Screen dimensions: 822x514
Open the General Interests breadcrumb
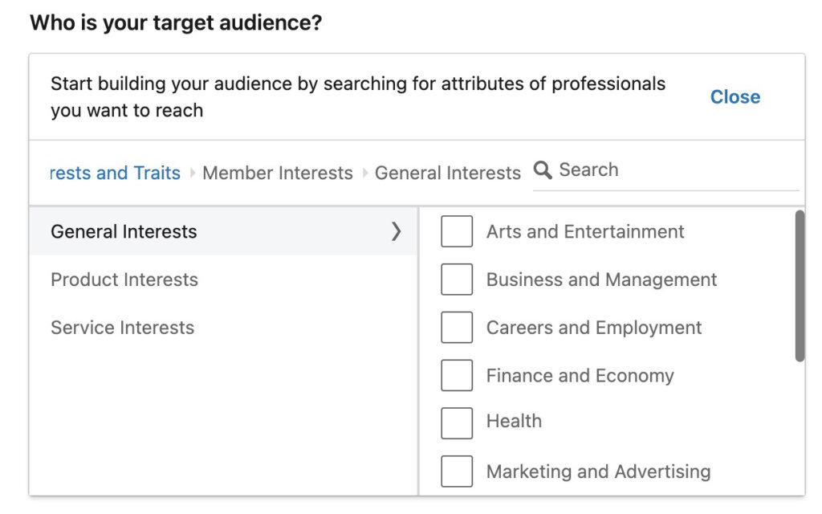(x=447, y=173)
